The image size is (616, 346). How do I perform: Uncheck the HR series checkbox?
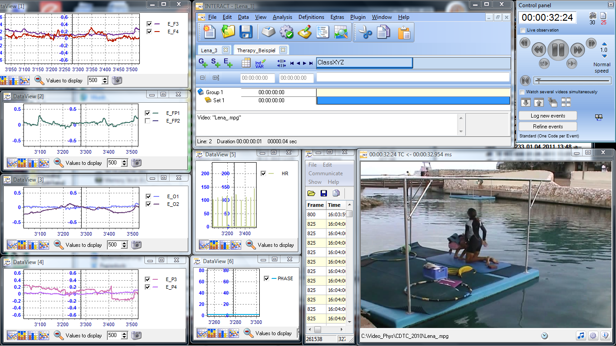point(263,173)
